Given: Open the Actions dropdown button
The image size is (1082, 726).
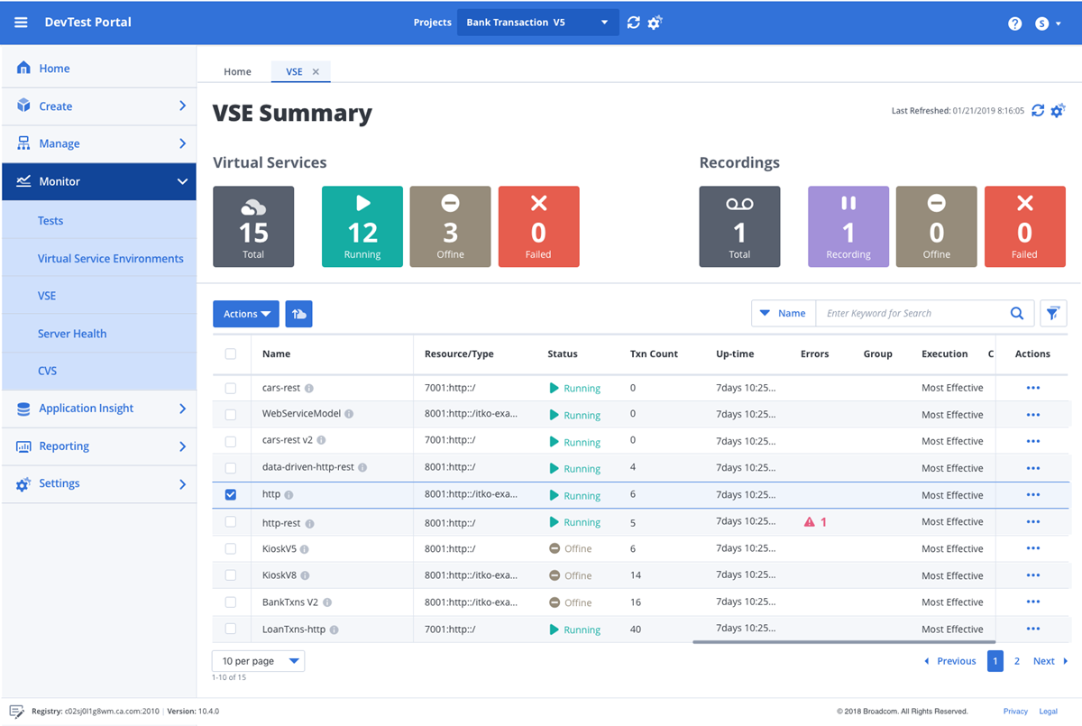Looking at the screenshot, I should (x=246, y=314).
